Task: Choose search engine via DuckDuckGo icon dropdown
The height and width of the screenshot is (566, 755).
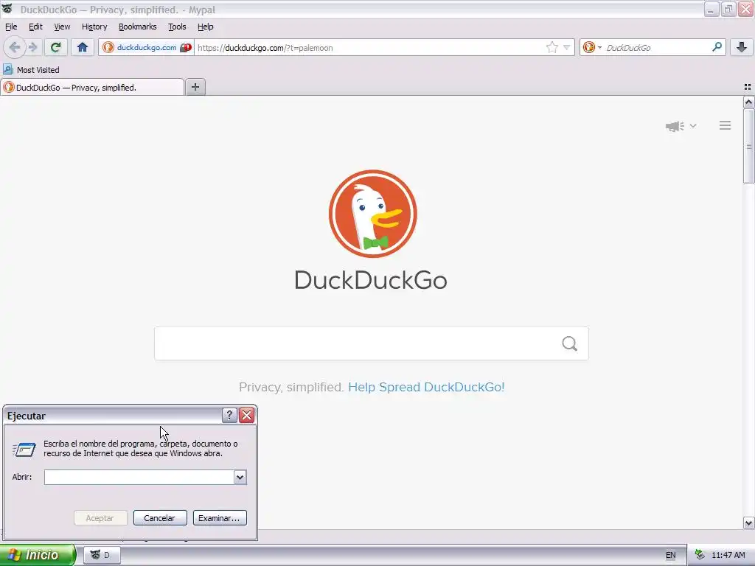Action: [592, 47]
